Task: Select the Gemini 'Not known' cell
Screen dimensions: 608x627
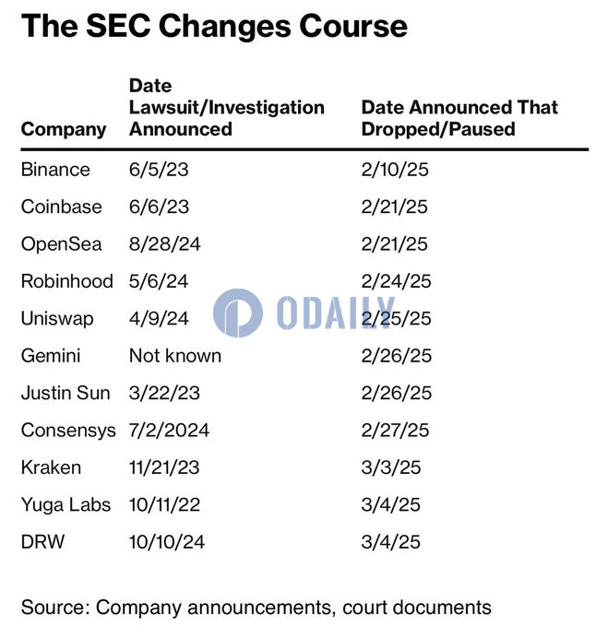Action: pos(175,356)
